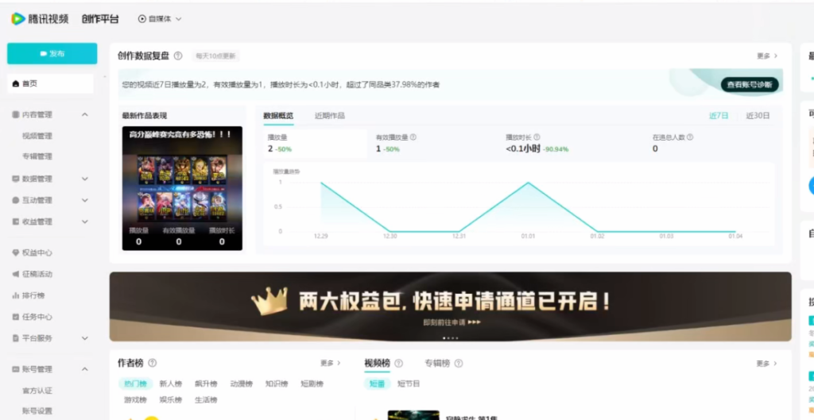Click the 排行榜 bar chart icon
Screen dimensions: 814x420
pyautogui.click(x=16, y=295)
